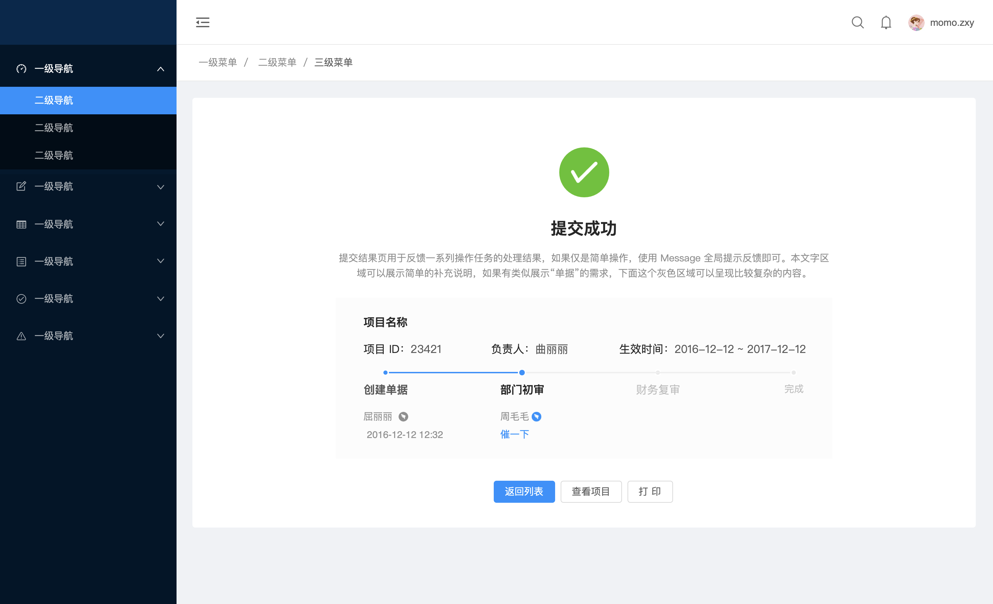Viewport: 993px width, 604px height.
Task: Open search with the magnifier icon
Action: [x=857, y=22]
